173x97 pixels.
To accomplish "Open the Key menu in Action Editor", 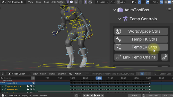I will tap(70, 74).
